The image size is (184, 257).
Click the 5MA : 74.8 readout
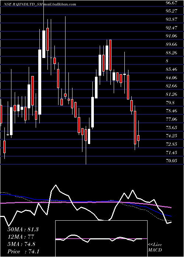[21, 244]
